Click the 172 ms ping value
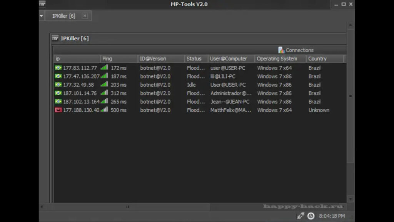 pos(119,68)
